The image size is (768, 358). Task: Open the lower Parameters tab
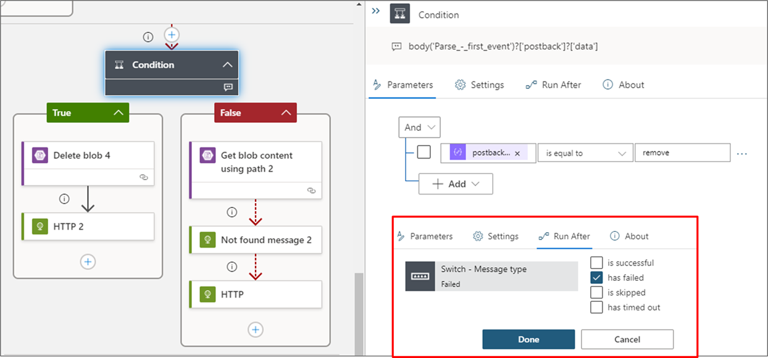point(425,236)
